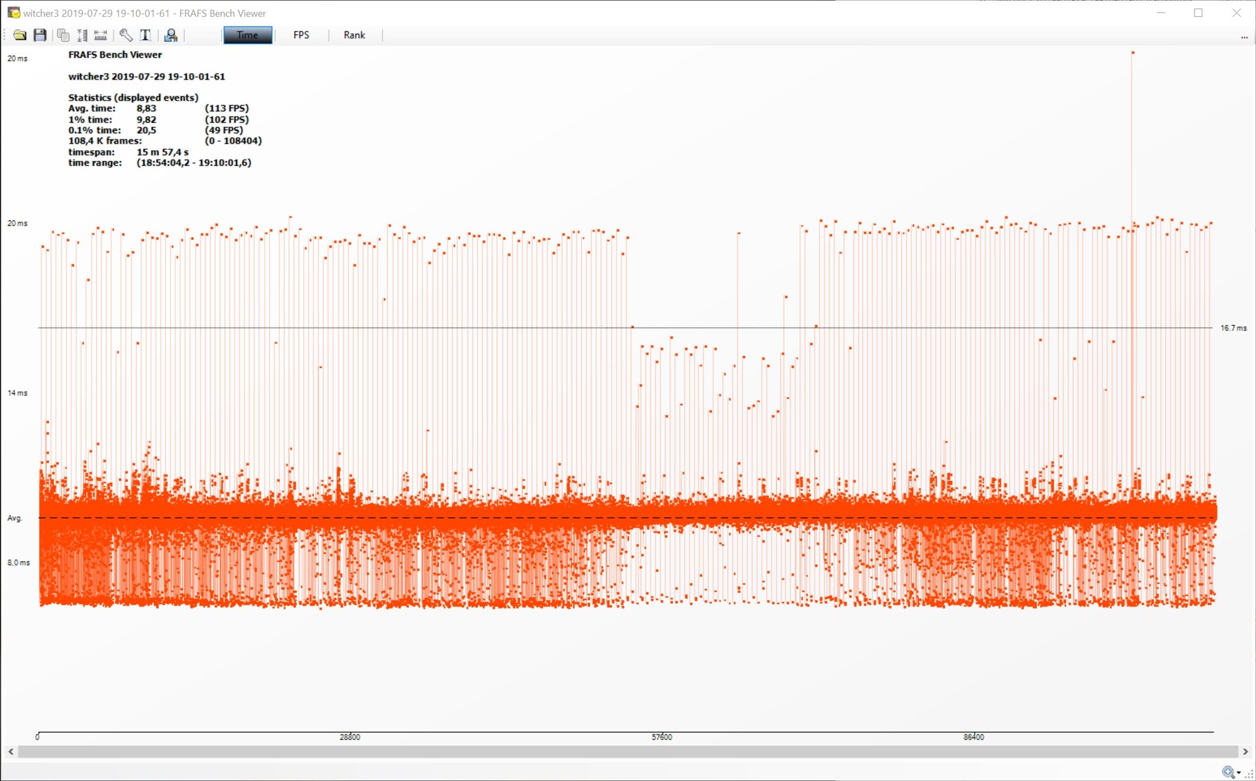Screen dimensions: 1256x781
Task: Toggle the text overlay T icon
Action: coord(145,35)
